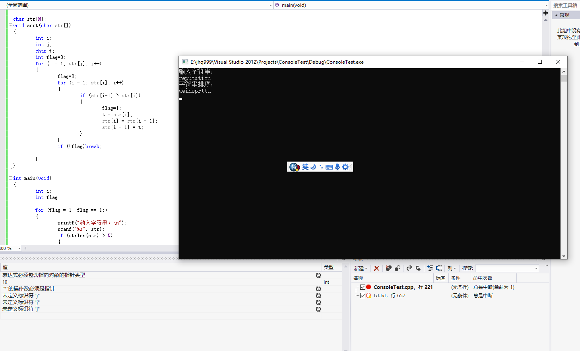Collapse IME toolbar arrow
The image size is (580, 351).
pyautogui.click(x=351, y=167)
